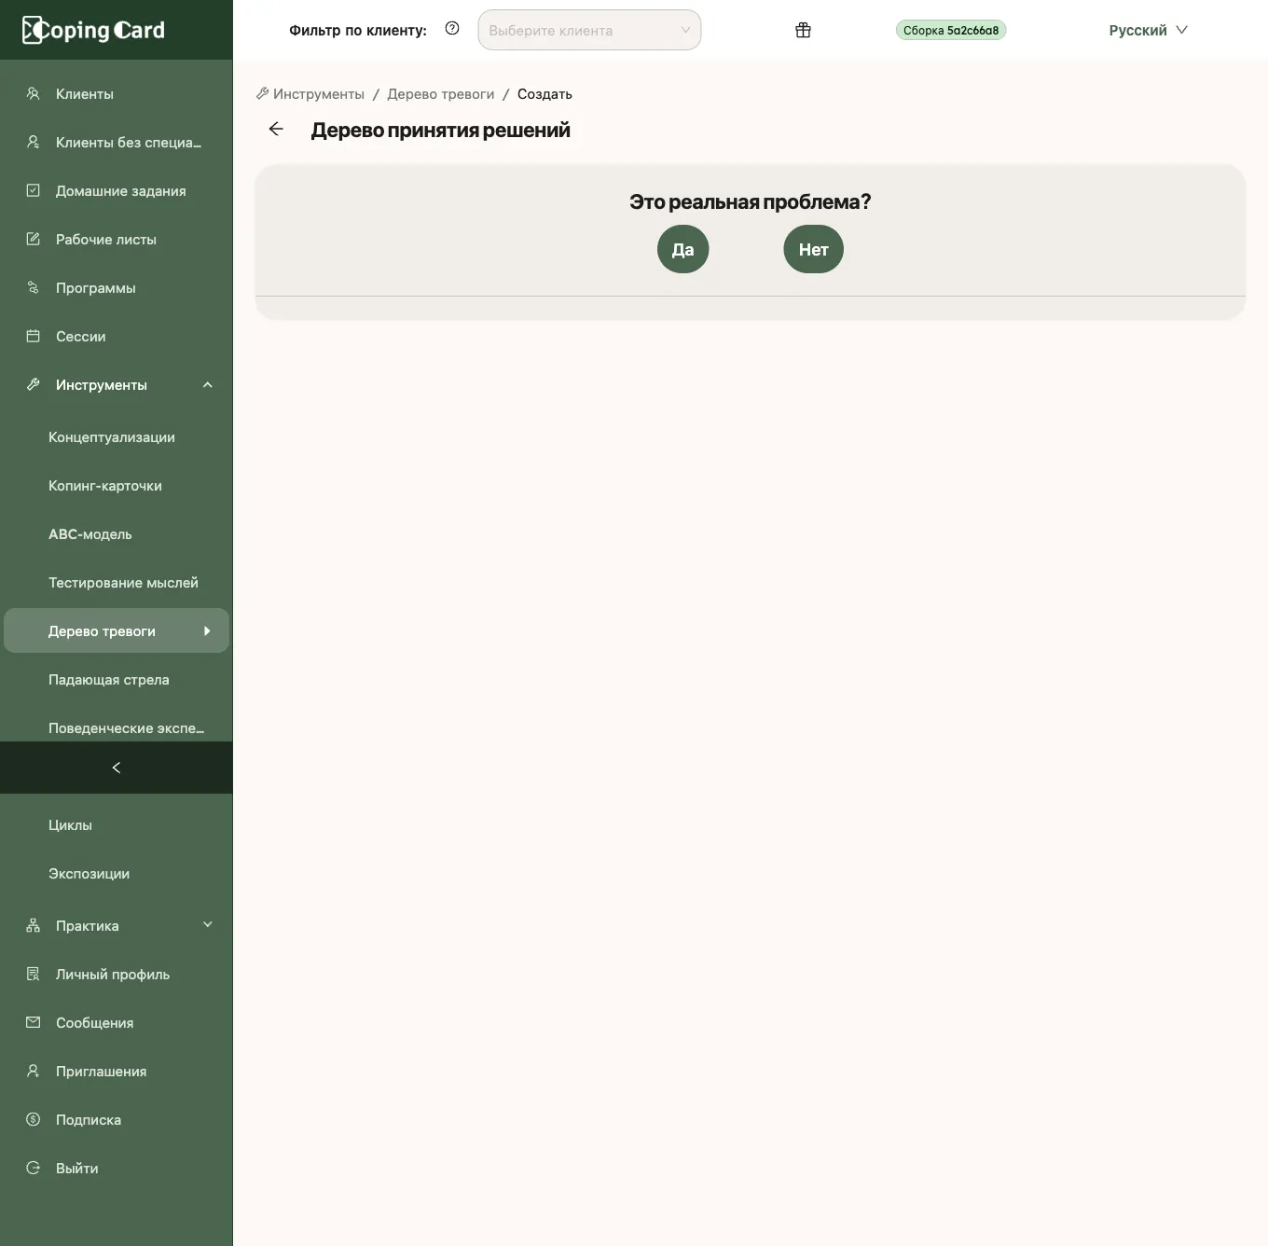Click the Клиенты people icon

(x=34, y=93)
